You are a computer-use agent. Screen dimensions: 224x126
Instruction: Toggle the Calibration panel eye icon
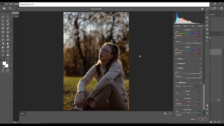(x=201, y=83)
